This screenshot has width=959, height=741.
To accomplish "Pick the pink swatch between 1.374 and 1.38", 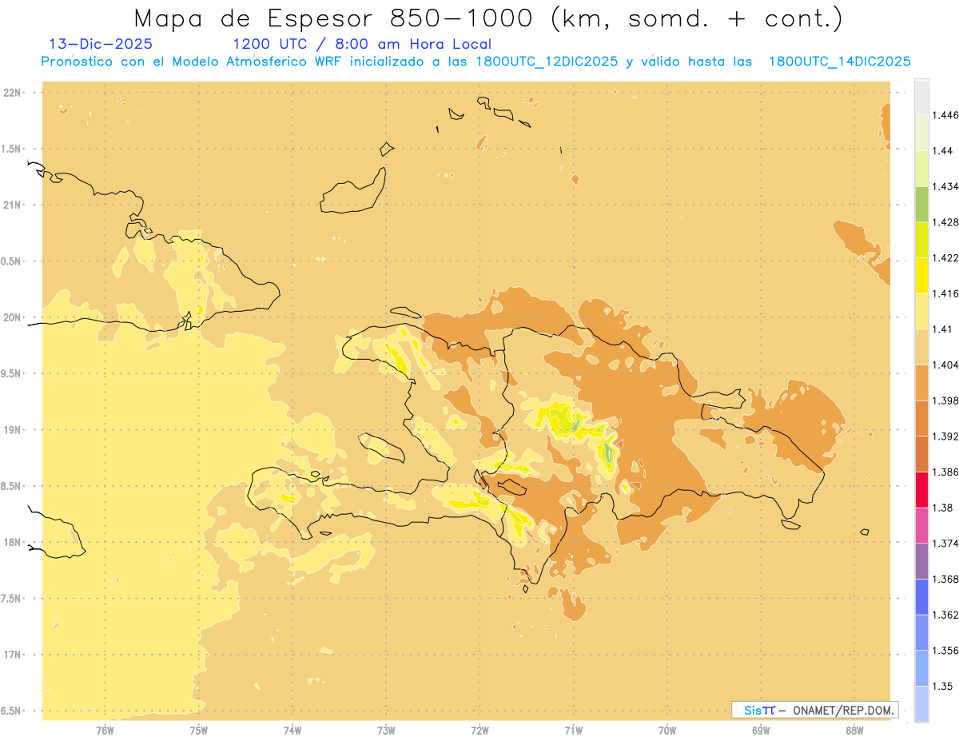I will (x=921, y=525).
